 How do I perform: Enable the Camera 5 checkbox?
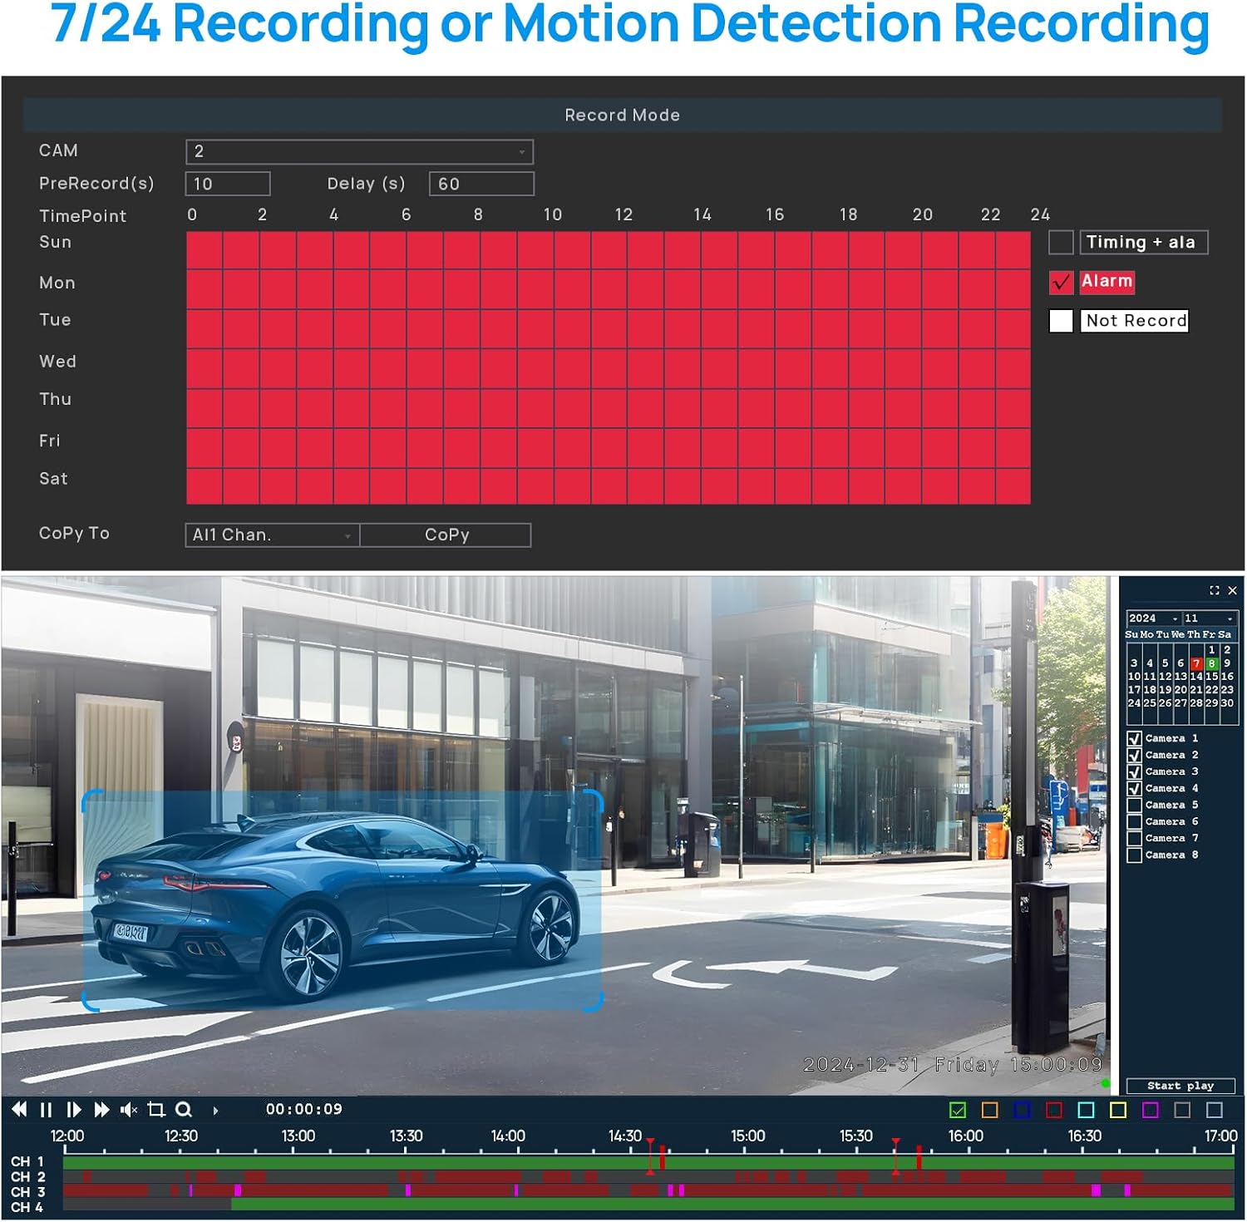pyautogui.click(x=1134, y=805)
